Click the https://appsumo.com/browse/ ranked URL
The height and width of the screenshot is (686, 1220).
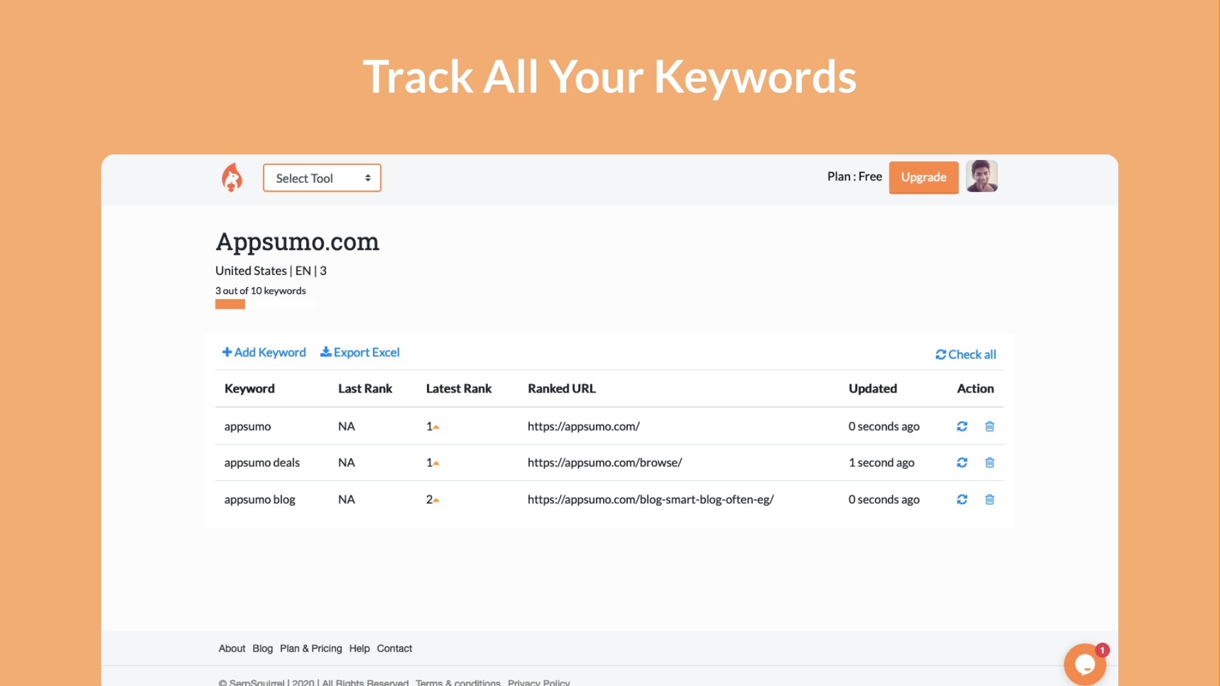click(x=604, y=462)
